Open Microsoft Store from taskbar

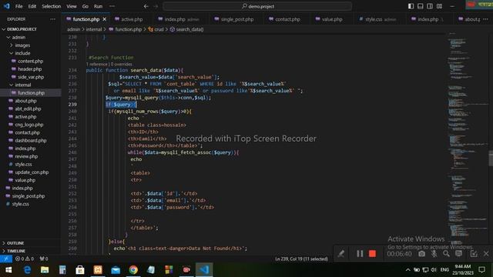(x=80, y=270)
